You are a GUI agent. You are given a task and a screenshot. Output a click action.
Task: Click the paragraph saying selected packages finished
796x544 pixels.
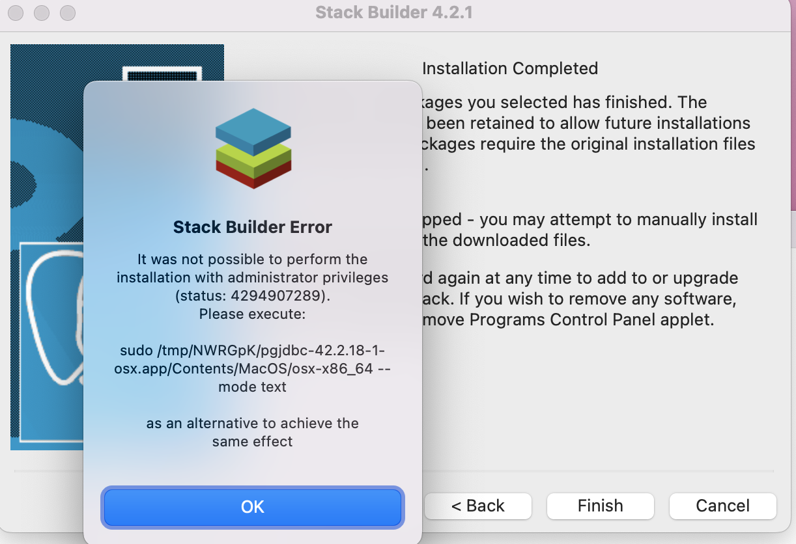[x=586, y=132]
